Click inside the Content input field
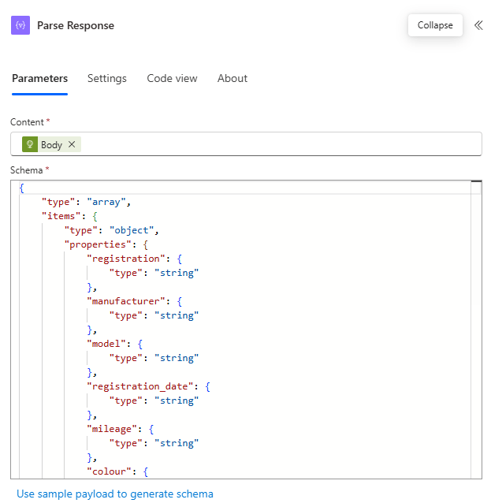Screen dimensions: 491x503 pyautogui.click(x=276, y=144)
